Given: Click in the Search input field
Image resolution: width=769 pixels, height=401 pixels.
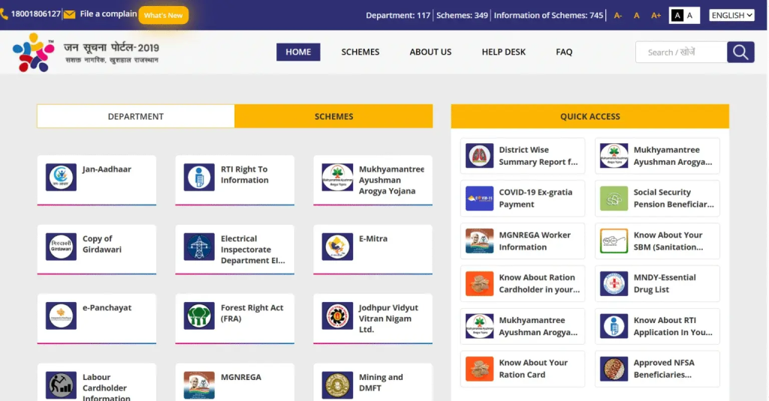Looking at the screenshot, I should [x=680, y=52].
